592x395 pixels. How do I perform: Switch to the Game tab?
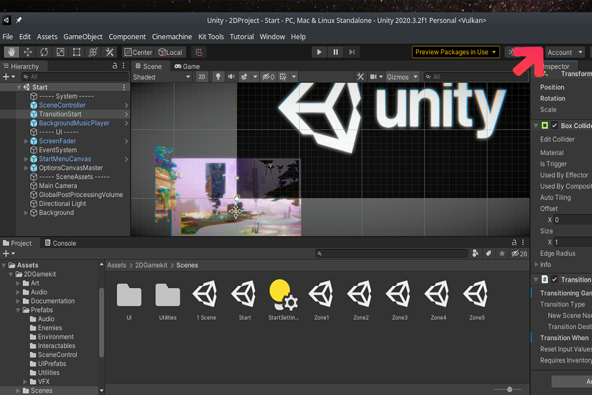coord(187,66)
